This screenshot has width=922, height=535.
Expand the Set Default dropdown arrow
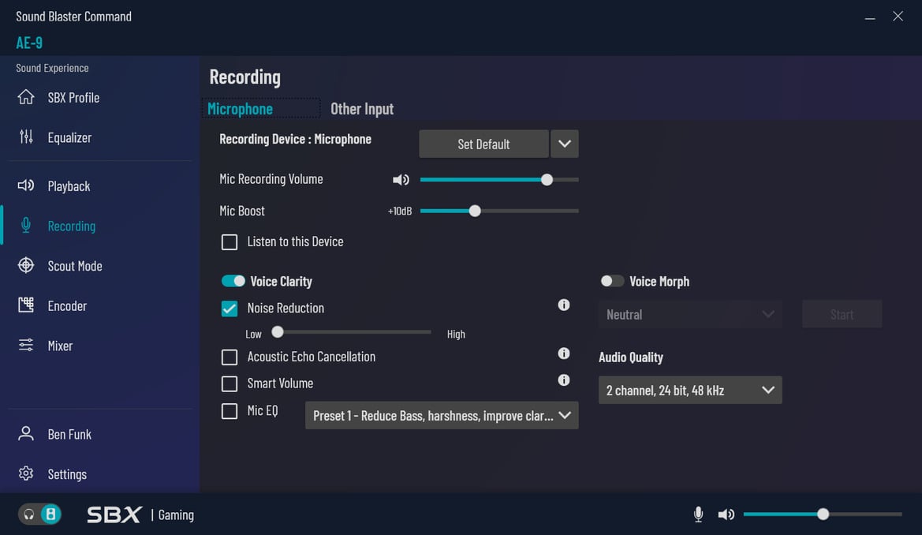565,144
